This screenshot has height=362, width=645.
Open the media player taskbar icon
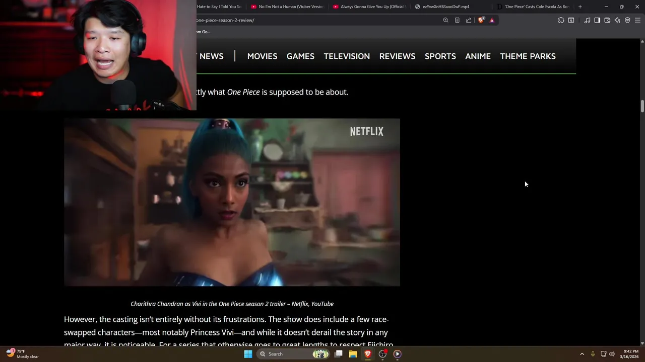397,354
